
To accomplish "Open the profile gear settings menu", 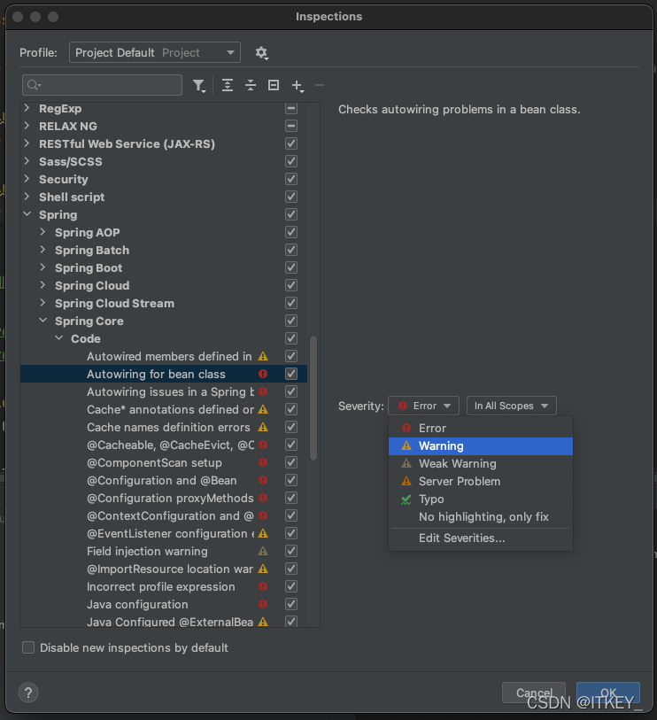I will click(262, 53).
